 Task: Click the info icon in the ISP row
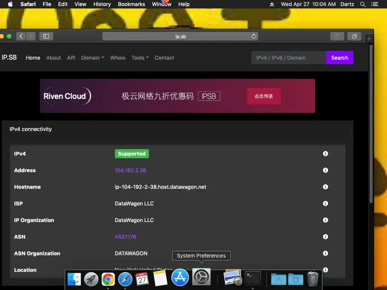click(x=325, y=204)
